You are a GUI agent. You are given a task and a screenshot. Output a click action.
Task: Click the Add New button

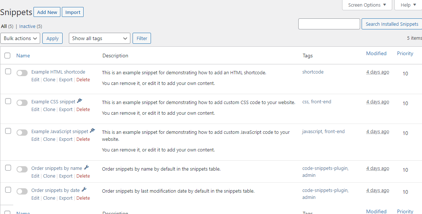coord(47,12)
